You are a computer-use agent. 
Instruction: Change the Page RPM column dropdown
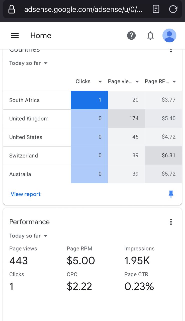(x=160, y=82)
